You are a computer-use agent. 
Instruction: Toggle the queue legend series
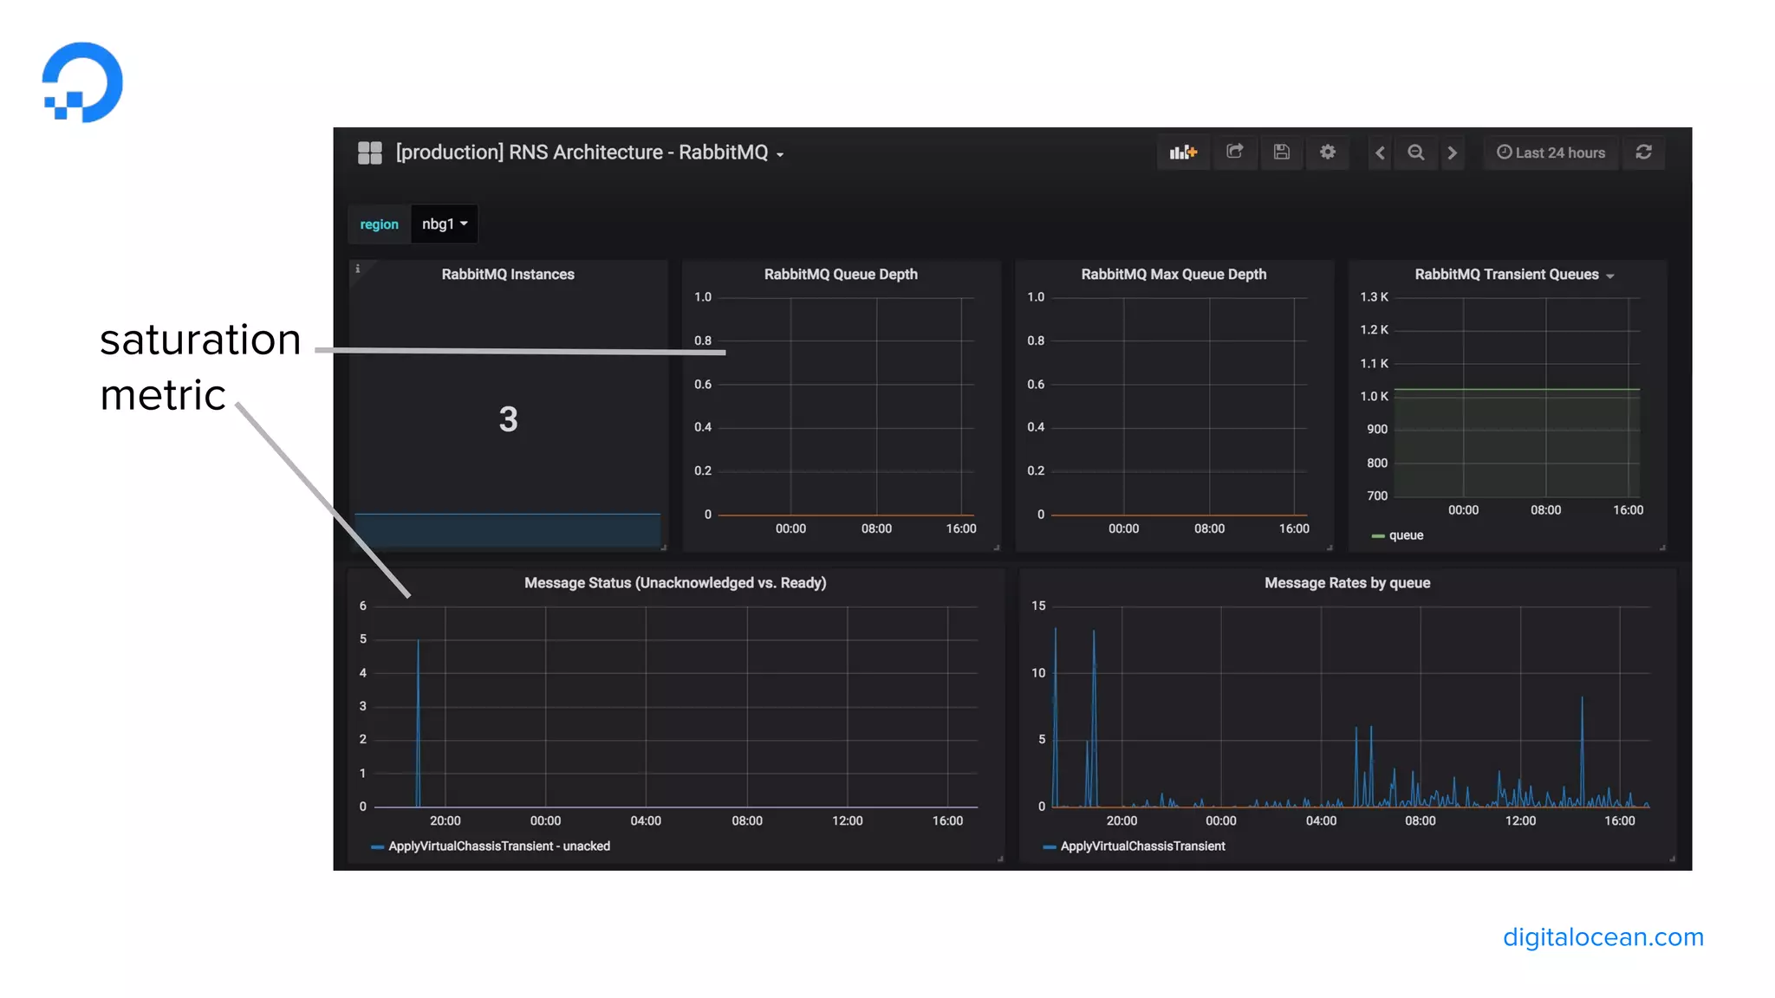[1405, 535]
